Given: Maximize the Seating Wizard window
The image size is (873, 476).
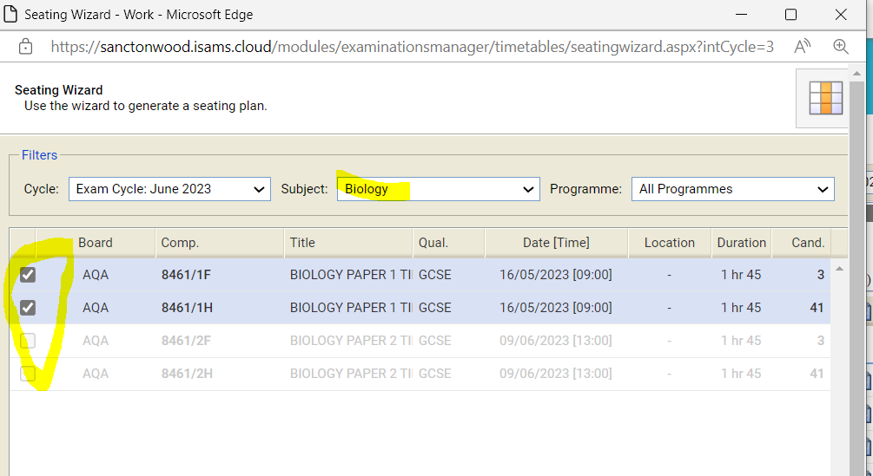Looking at the screenshot, I should (x=790, y=15).
